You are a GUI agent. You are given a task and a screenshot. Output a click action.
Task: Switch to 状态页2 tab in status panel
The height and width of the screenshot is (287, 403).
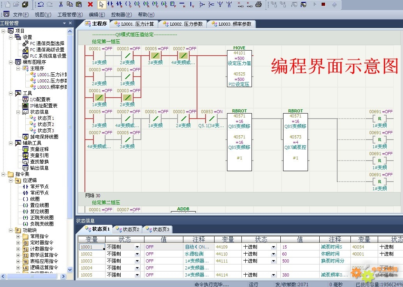click(x=130, y=229)
